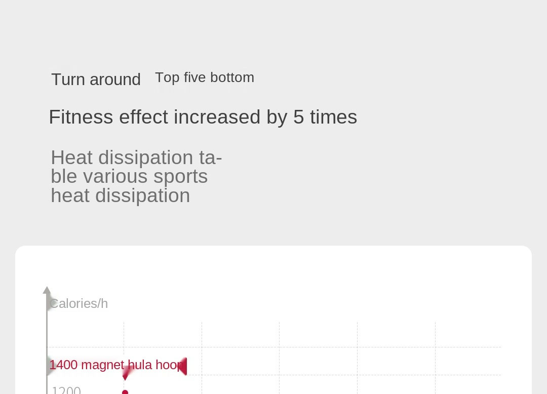Click the '5 times' text in heading
This screenshot has width=547, height=394.
coord(325,117)
